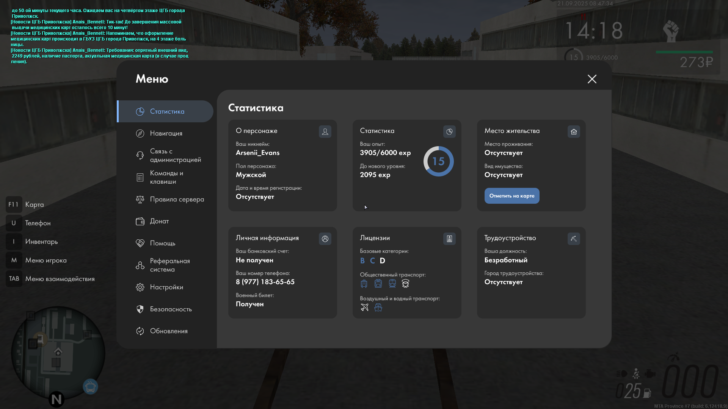This screenshot has height=409, width=728.
Task: Close the Меню window with X
Action: tap(592, 79)
